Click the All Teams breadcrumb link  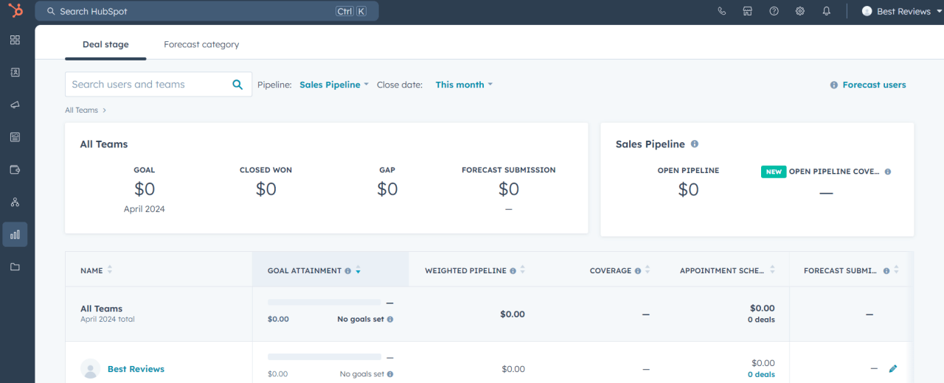pos(81,110)
